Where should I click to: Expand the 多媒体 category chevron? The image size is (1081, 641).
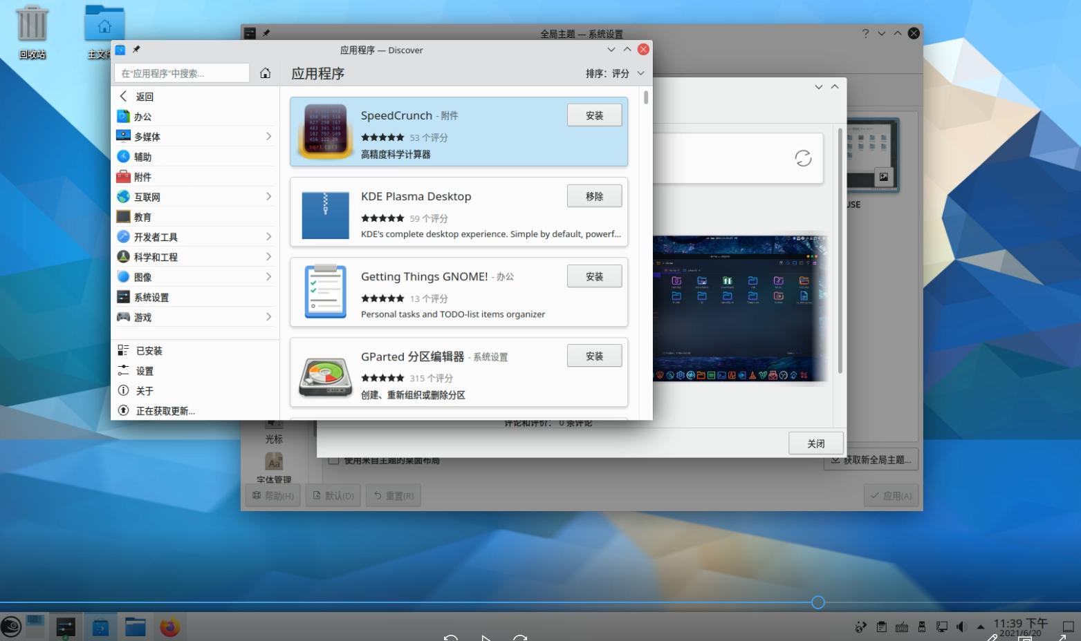click(x=269, y=136)
